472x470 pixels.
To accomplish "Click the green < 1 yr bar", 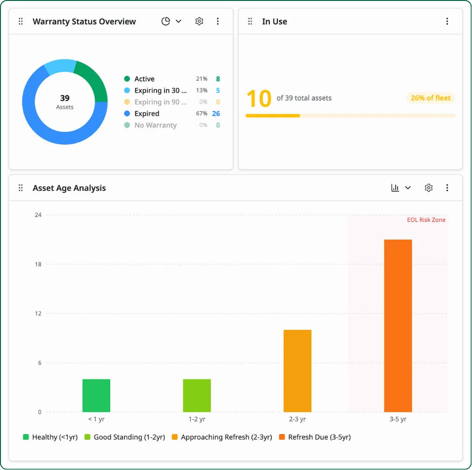I will tap(96, 395).
